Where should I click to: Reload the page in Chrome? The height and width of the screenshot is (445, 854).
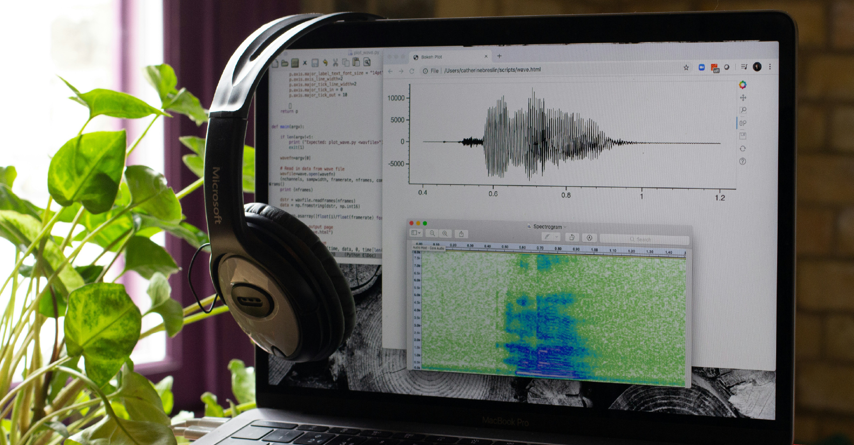tap(412, 71)
